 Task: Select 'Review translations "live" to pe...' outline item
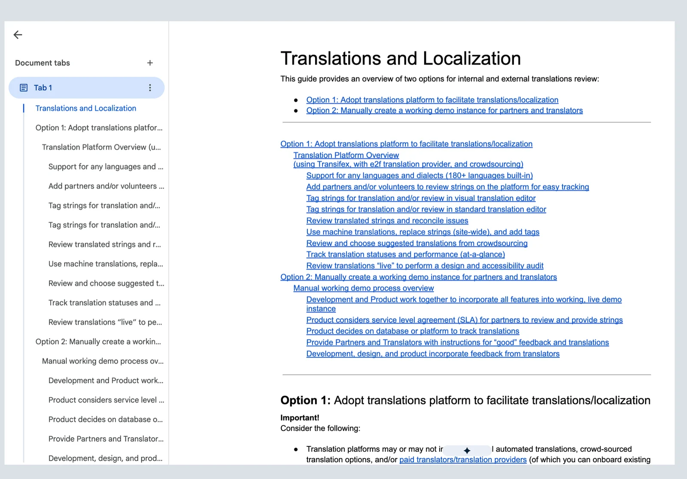click(x=105, y=322)
